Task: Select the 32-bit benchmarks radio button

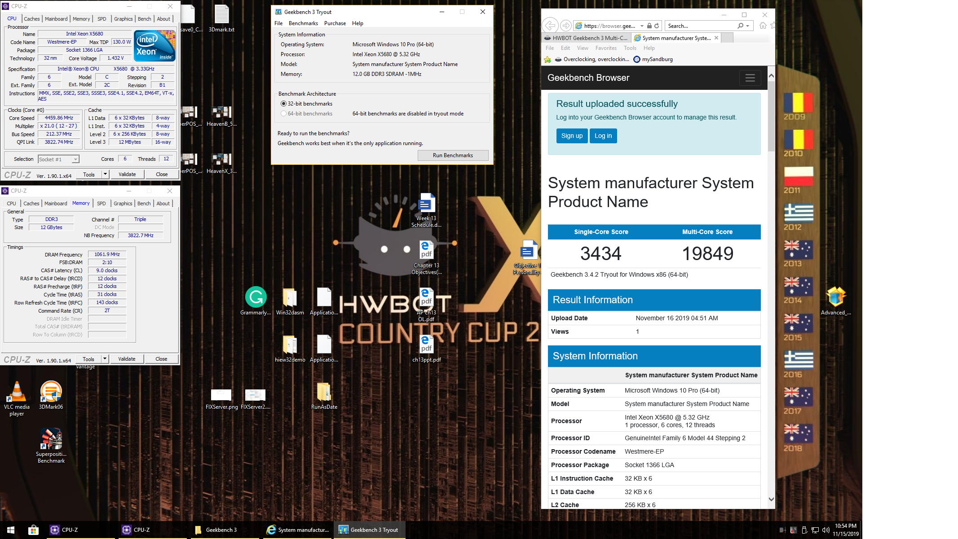Action: [283, 104]
